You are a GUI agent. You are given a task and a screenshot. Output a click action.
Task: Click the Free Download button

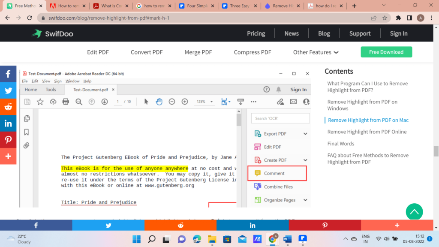[386, 52]
